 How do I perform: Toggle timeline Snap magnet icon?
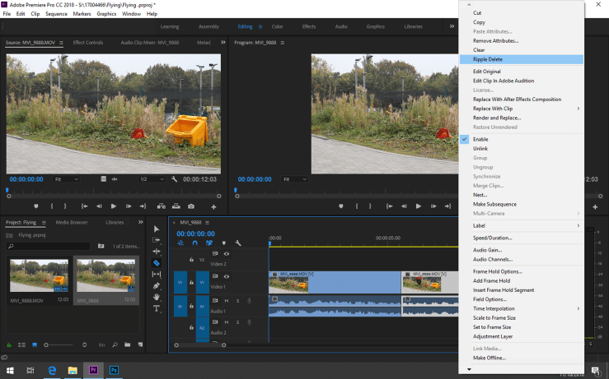coord(194,243)
